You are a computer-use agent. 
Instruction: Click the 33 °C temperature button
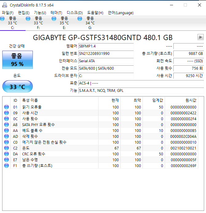[x=18, y=86]
